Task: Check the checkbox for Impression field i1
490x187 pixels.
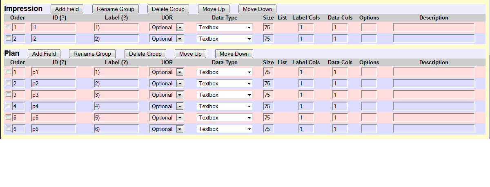Action: [8, 27]
